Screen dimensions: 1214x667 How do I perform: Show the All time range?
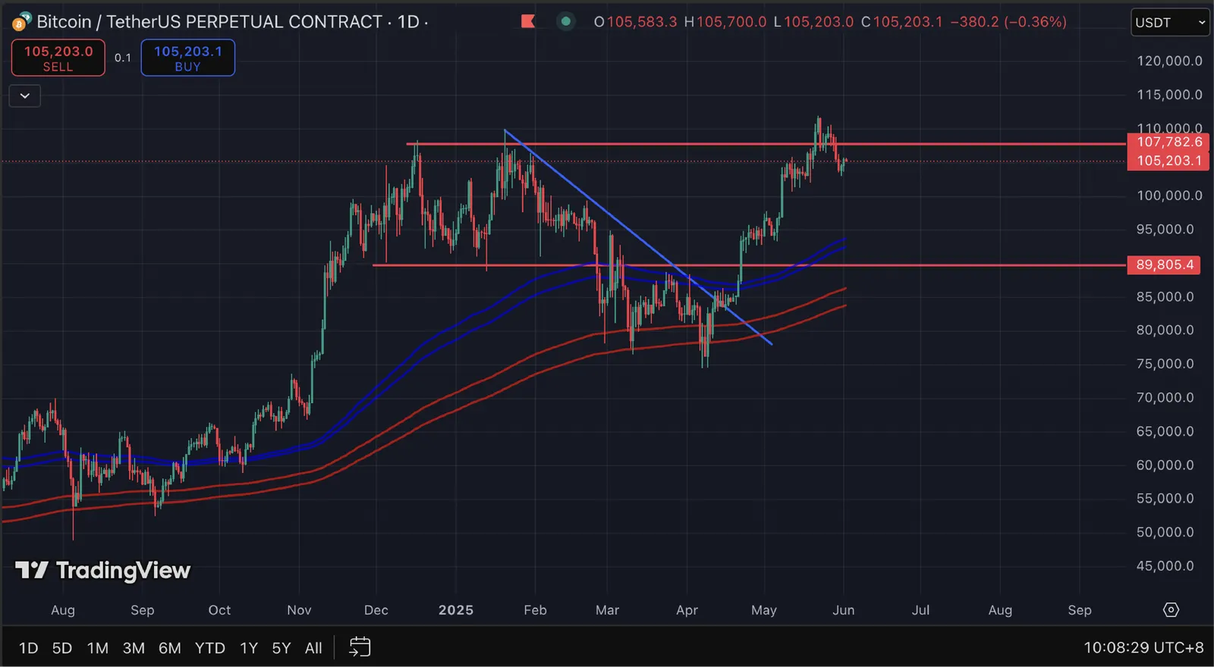coord(313,648)
